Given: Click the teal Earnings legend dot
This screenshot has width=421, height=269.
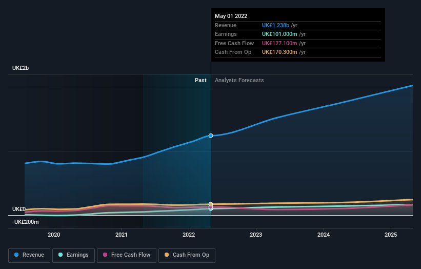Looking at the screenshot, I should 61,255.
